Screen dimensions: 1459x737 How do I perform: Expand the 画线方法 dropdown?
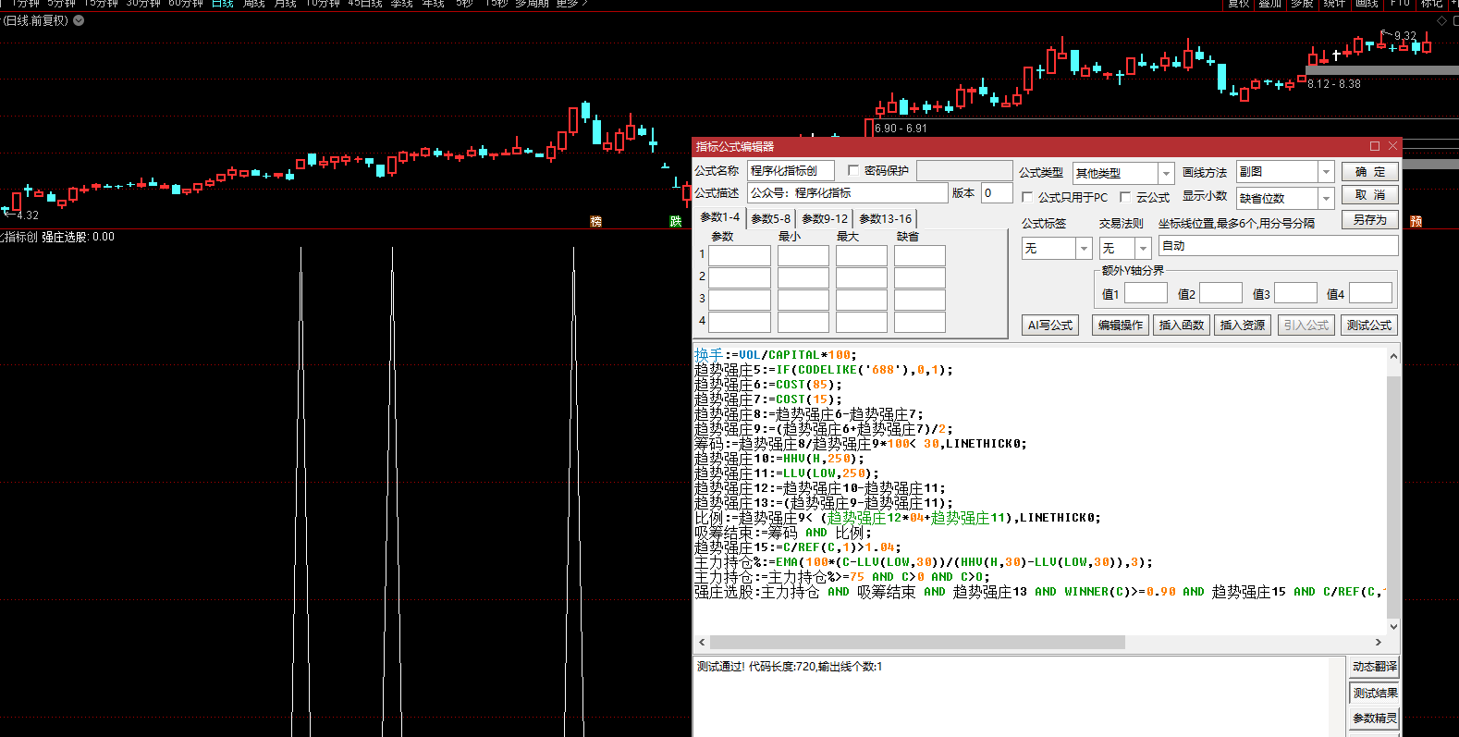tap(1326, 172)
